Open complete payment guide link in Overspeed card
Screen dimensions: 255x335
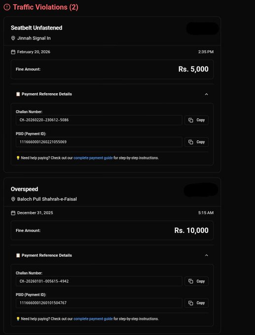(x=93, y=319)
